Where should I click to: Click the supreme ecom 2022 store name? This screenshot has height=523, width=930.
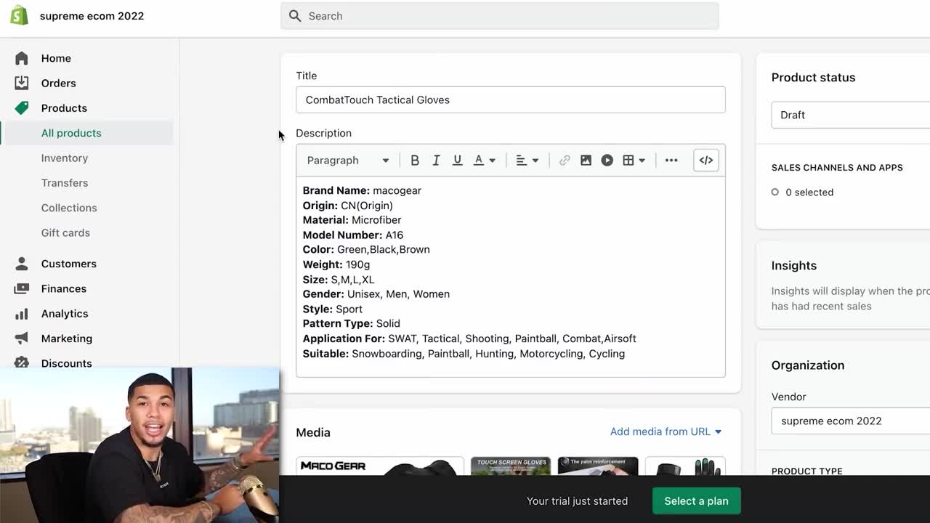point(92,16)
